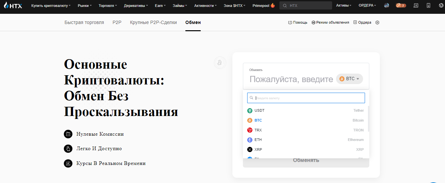Image resolution: width=445 pixels, height=183 pixels.
Task: Click the HTX logo
Action: pyautogui.click(x=13, y=5)
